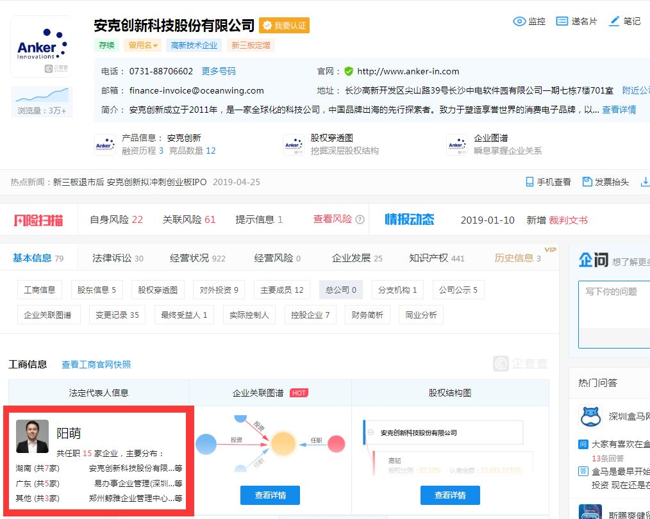650x519 pixels.
Task: Click the 我要认证 button
Action: (x=284, y=26)
